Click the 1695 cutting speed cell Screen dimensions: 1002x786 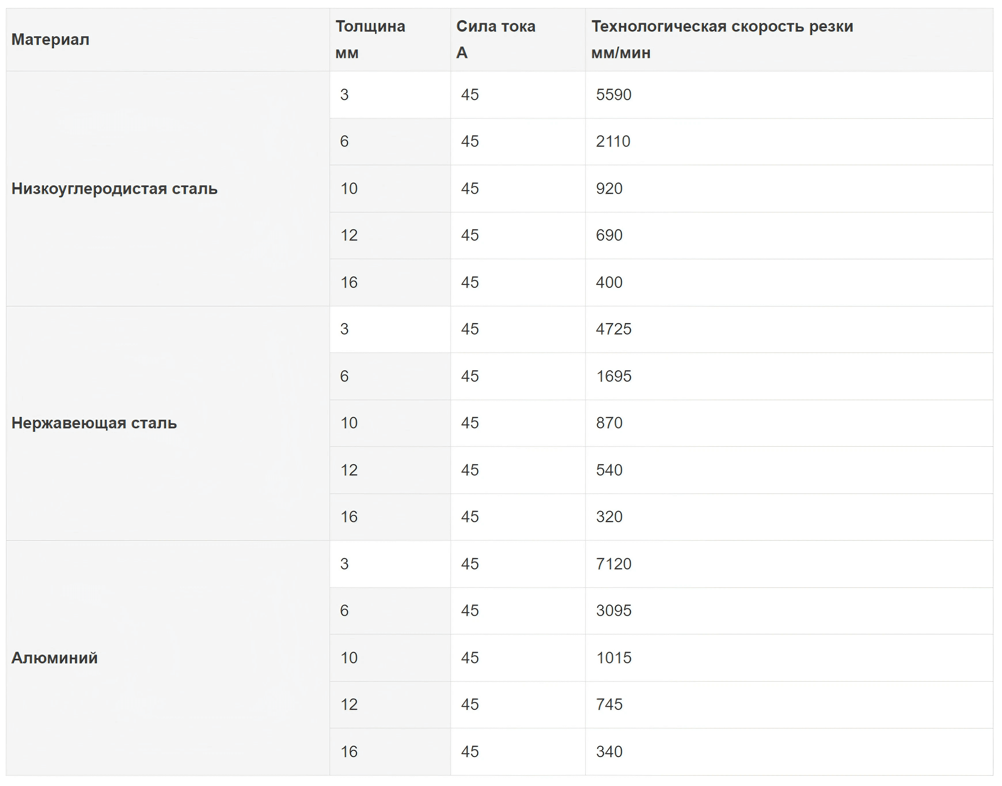click(614, 376)
